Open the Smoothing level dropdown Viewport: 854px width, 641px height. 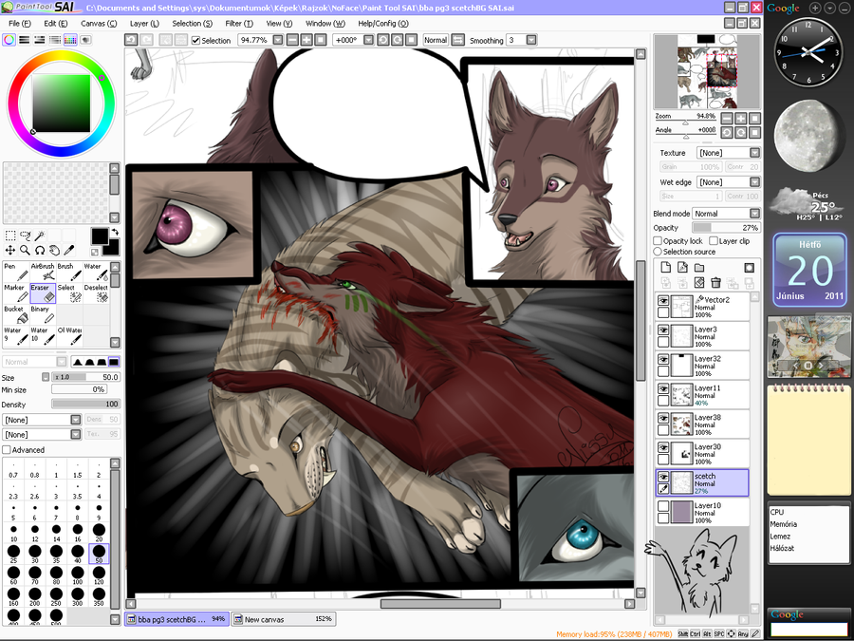(531, 40)
